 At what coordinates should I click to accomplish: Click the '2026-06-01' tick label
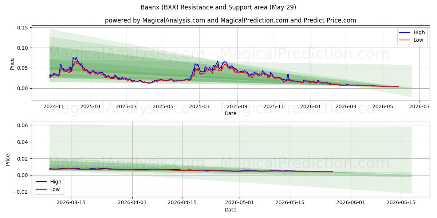351,203
